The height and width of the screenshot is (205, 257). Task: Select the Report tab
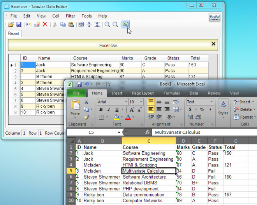pyautogui.click(x=14, y=33)
